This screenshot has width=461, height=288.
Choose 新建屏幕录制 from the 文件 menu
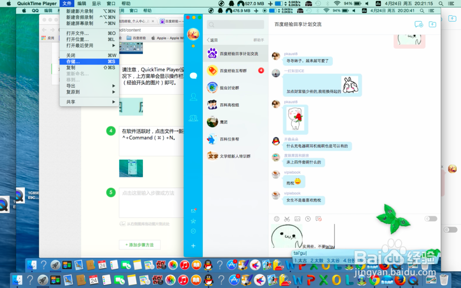click(x=89, y=24)
